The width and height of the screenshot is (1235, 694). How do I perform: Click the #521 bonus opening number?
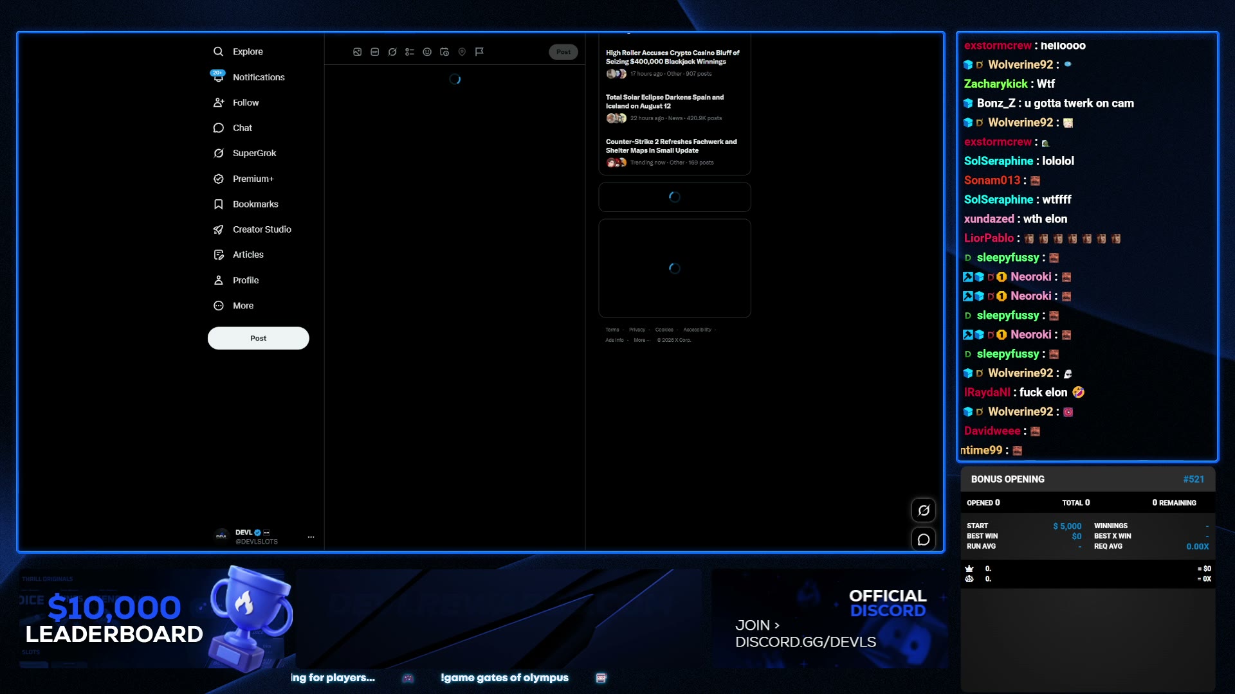[1193, 479]
